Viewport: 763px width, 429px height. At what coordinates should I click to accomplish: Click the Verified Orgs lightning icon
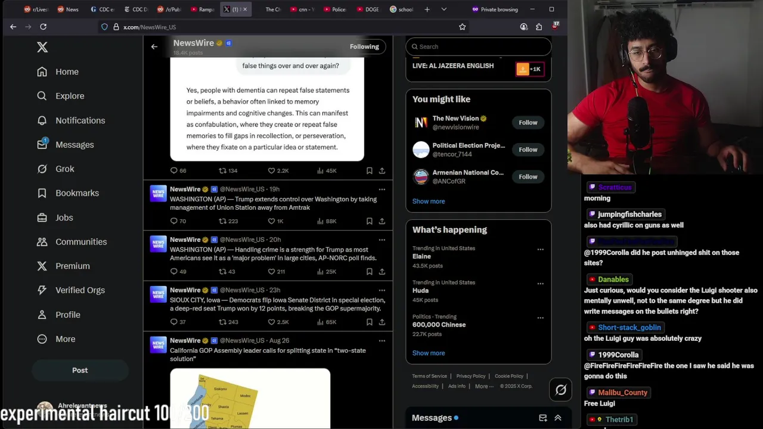pos(42,290)
